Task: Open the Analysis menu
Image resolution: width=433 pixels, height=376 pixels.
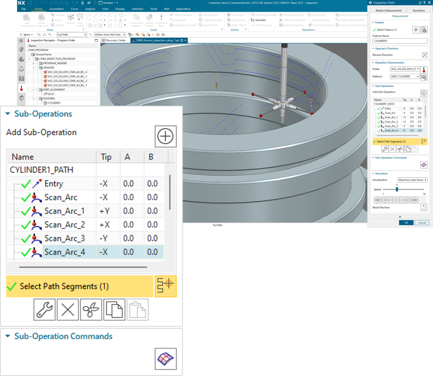Action: point(90,9)
